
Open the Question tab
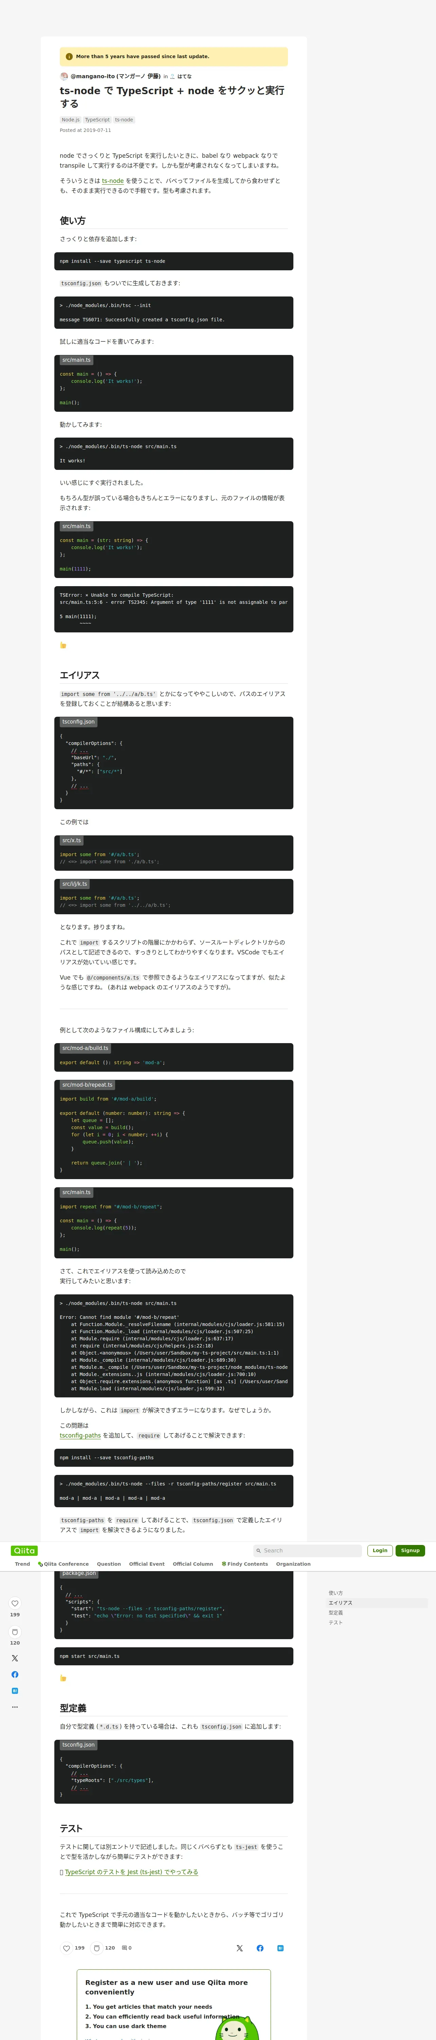pos(109,1563)
